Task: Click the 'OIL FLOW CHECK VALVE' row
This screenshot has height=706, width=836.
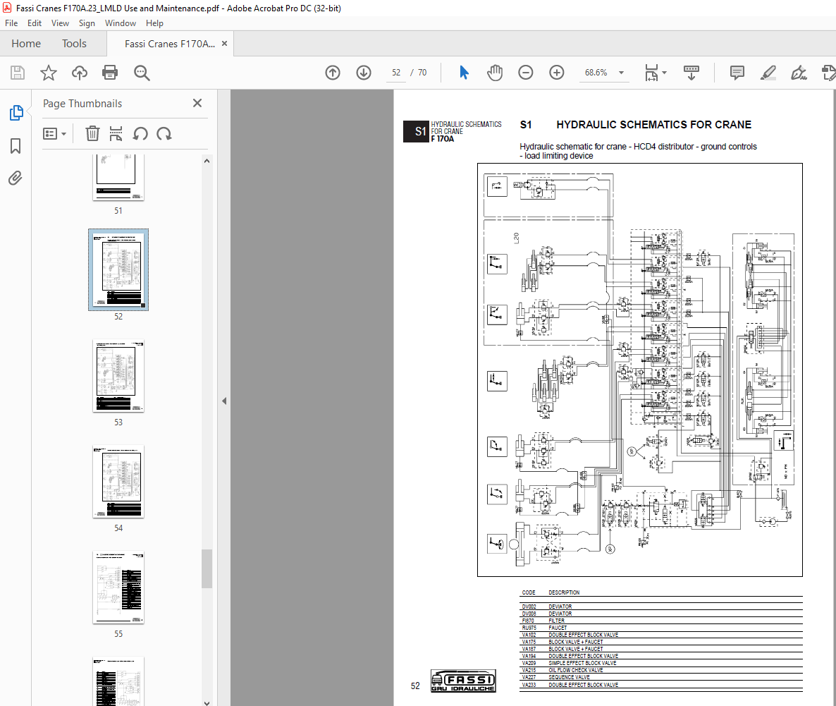Action: (661, 670)
